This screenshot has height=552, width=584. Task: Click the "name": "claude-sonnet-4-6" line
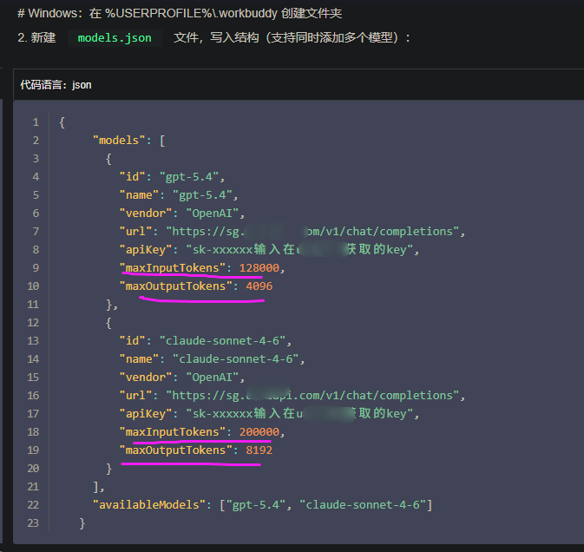point(213,359)
